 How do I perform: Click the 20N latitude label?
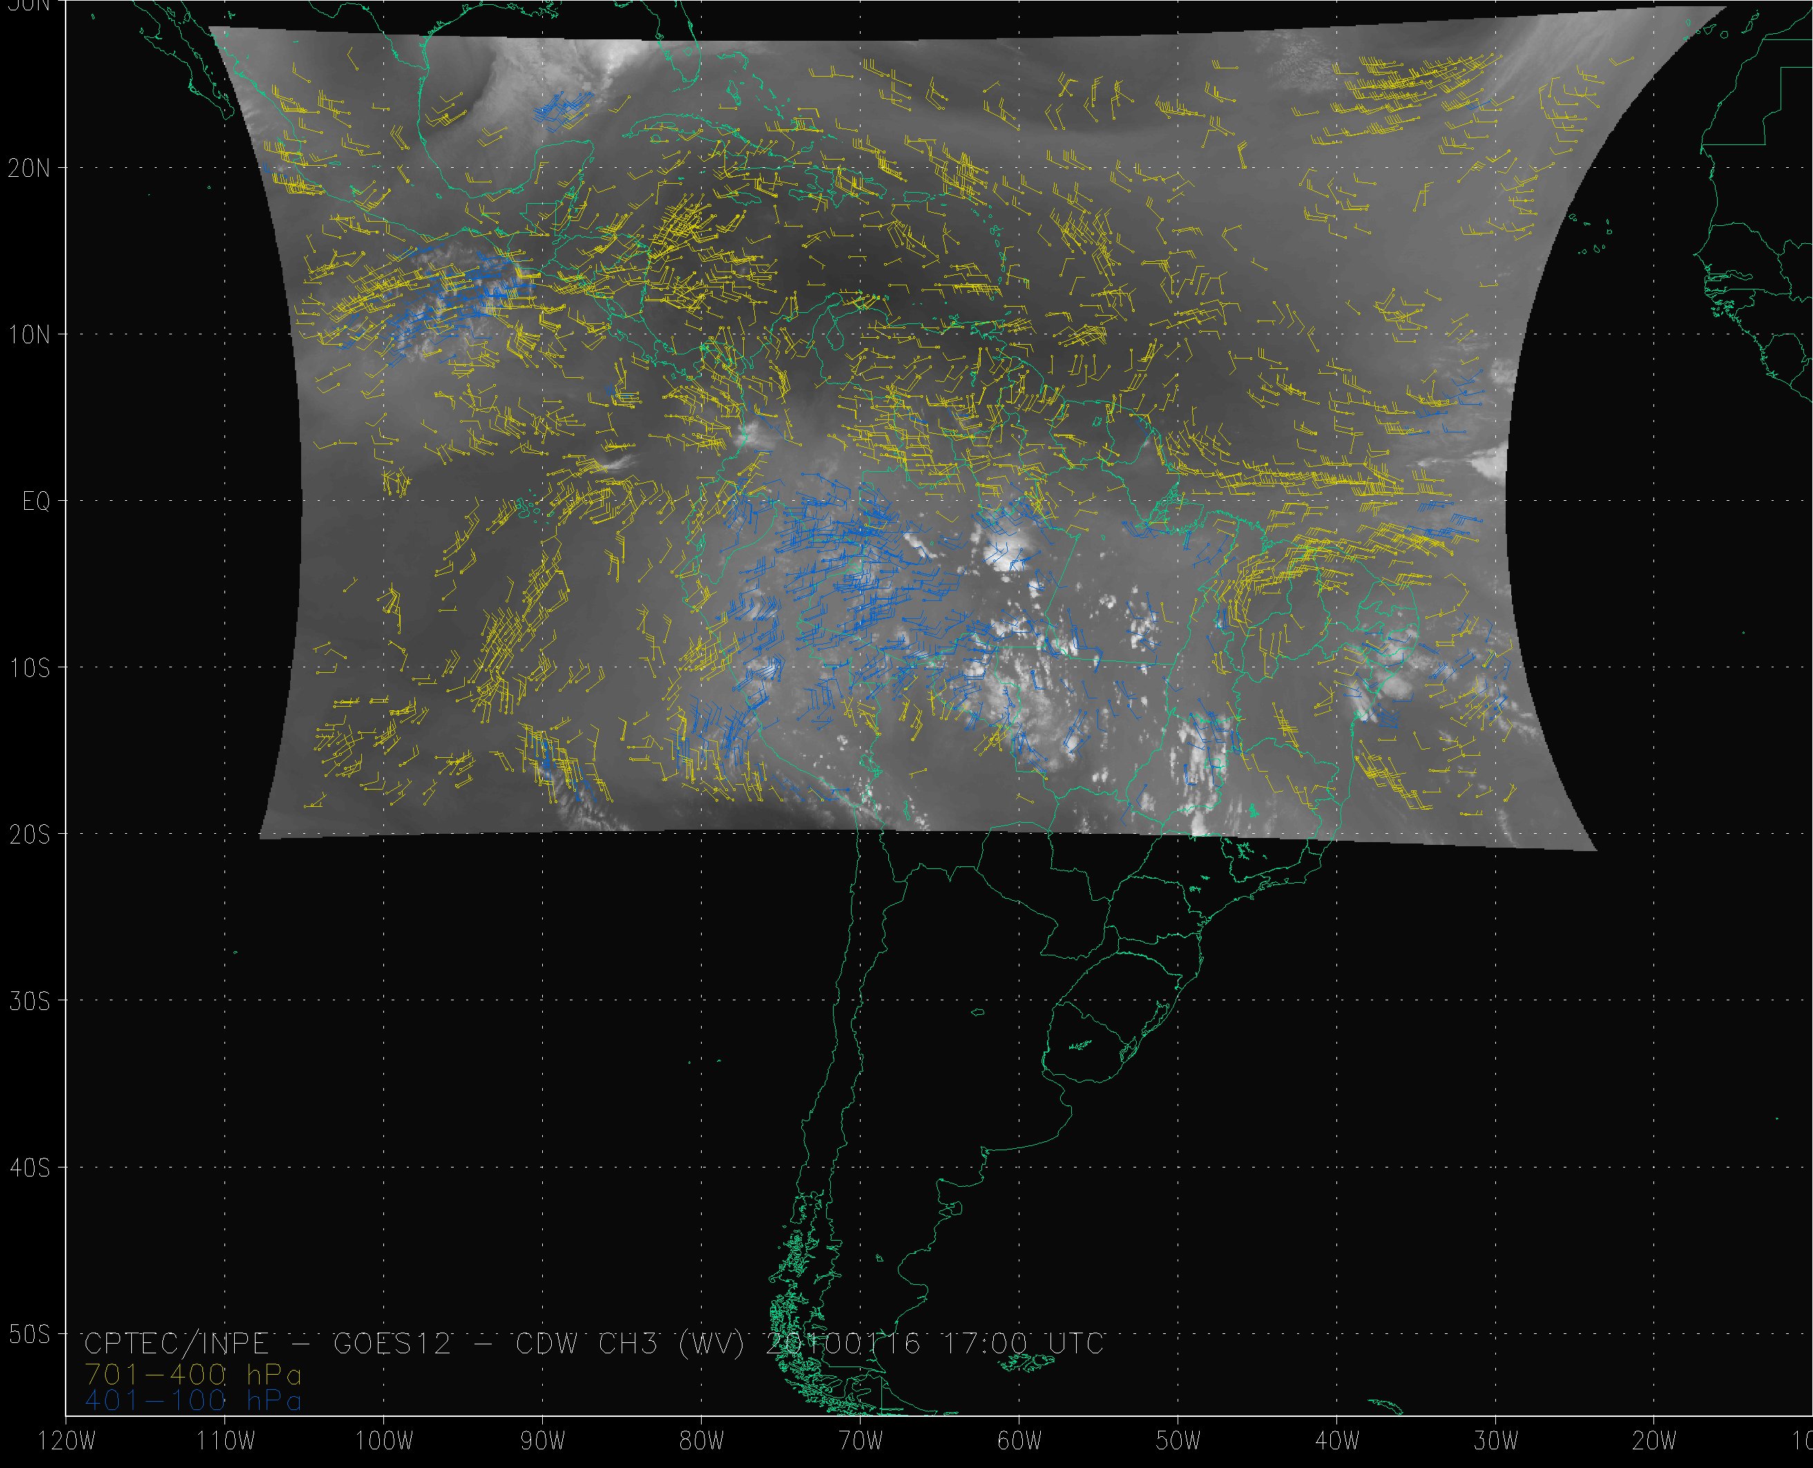pos(29,167)
